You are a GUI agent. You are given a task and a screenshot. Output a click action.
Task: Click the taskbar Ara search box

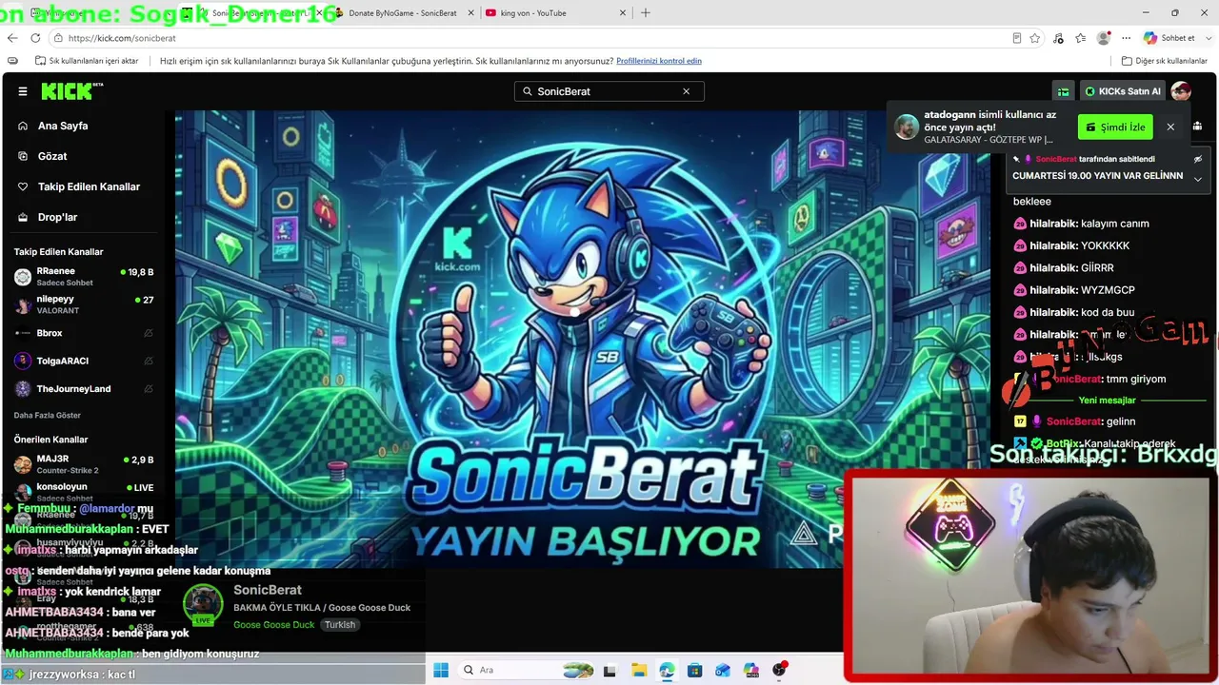pos(527,670)
